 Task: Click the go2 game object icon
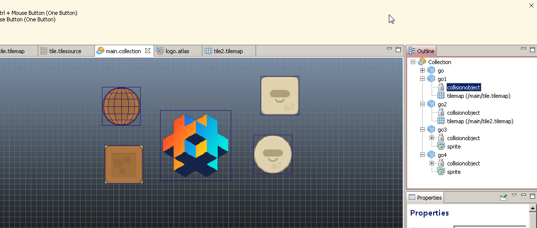point(431,104)
